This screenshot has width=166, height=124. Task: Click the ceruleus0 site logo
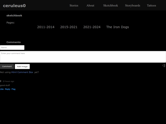pyautogui.click(x=14, y=6)
